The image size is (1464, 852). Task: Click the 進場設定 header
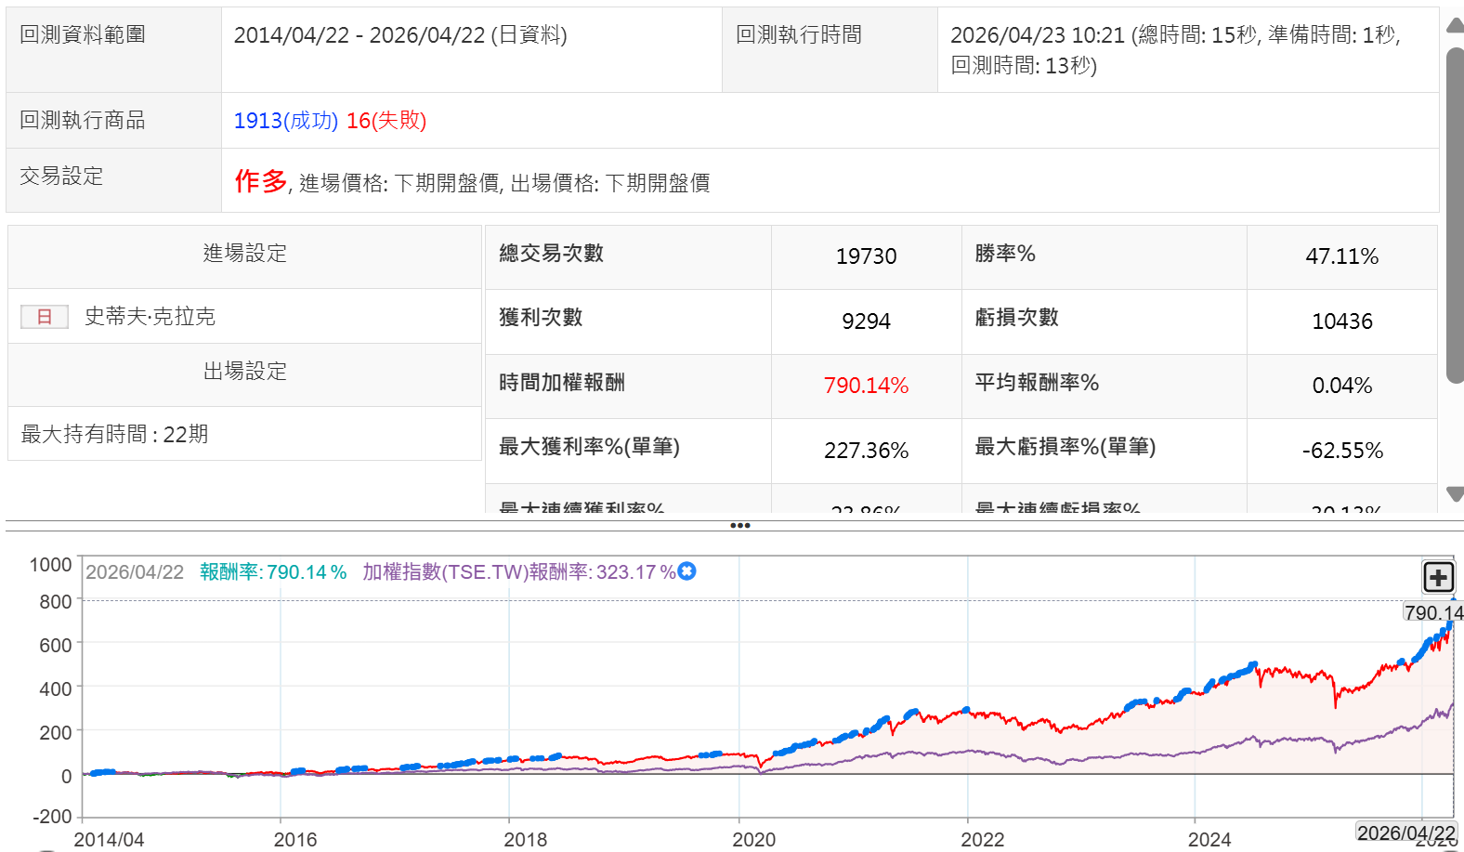(245, 254)
